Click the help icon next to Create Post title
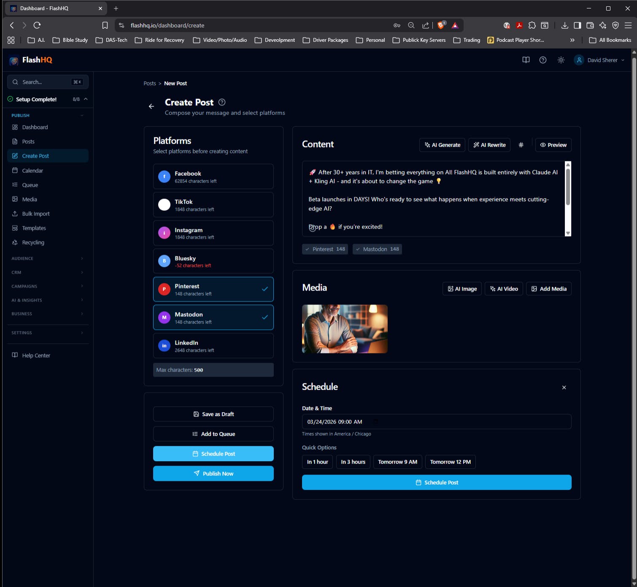The height and width of the screenshot is (587, 637). [x=222, y=102]
